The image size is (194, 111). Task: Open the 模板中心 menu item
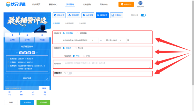point(53,4)
